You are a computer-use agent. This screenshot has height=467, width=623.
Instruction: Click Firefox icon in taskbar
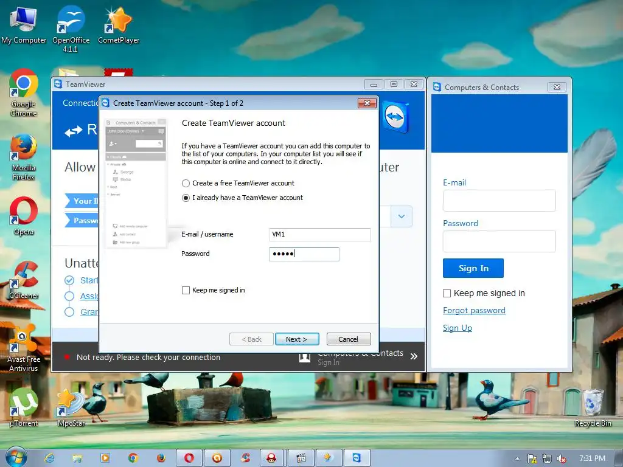(161, 458)
